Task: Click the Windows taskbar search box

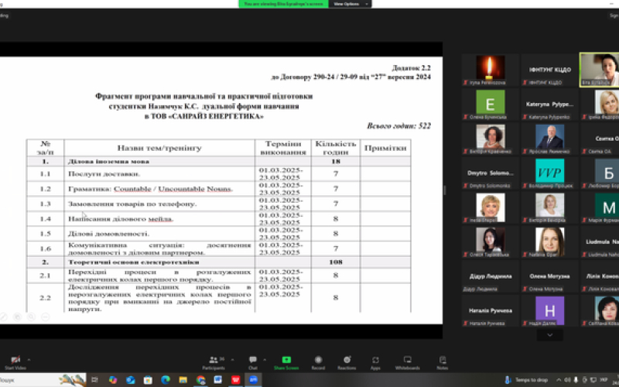Action: click(43, 380)
